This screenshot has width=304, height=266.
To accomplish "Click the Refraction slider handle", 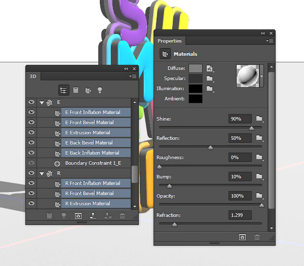I will 174,224.
